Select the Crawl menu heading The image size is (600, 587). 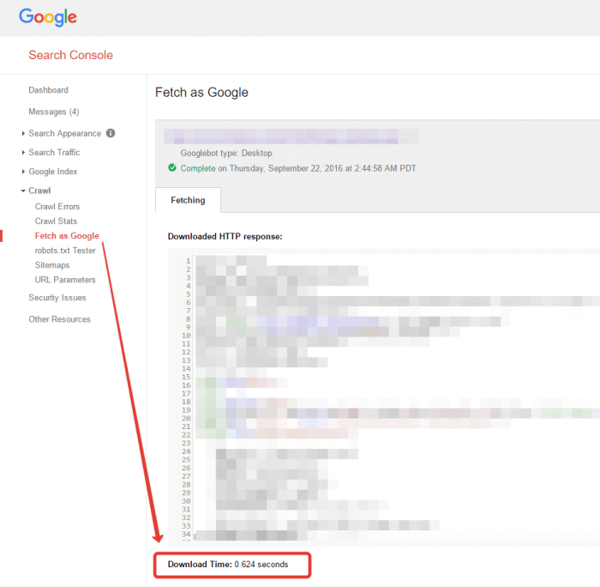(x=39, y=191)
